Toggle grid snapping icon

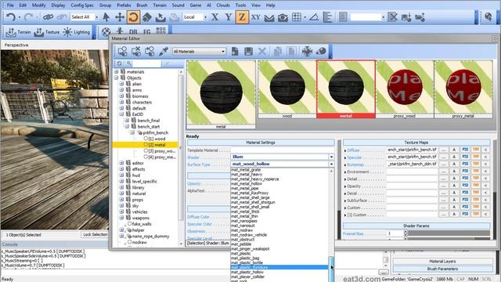297,17
